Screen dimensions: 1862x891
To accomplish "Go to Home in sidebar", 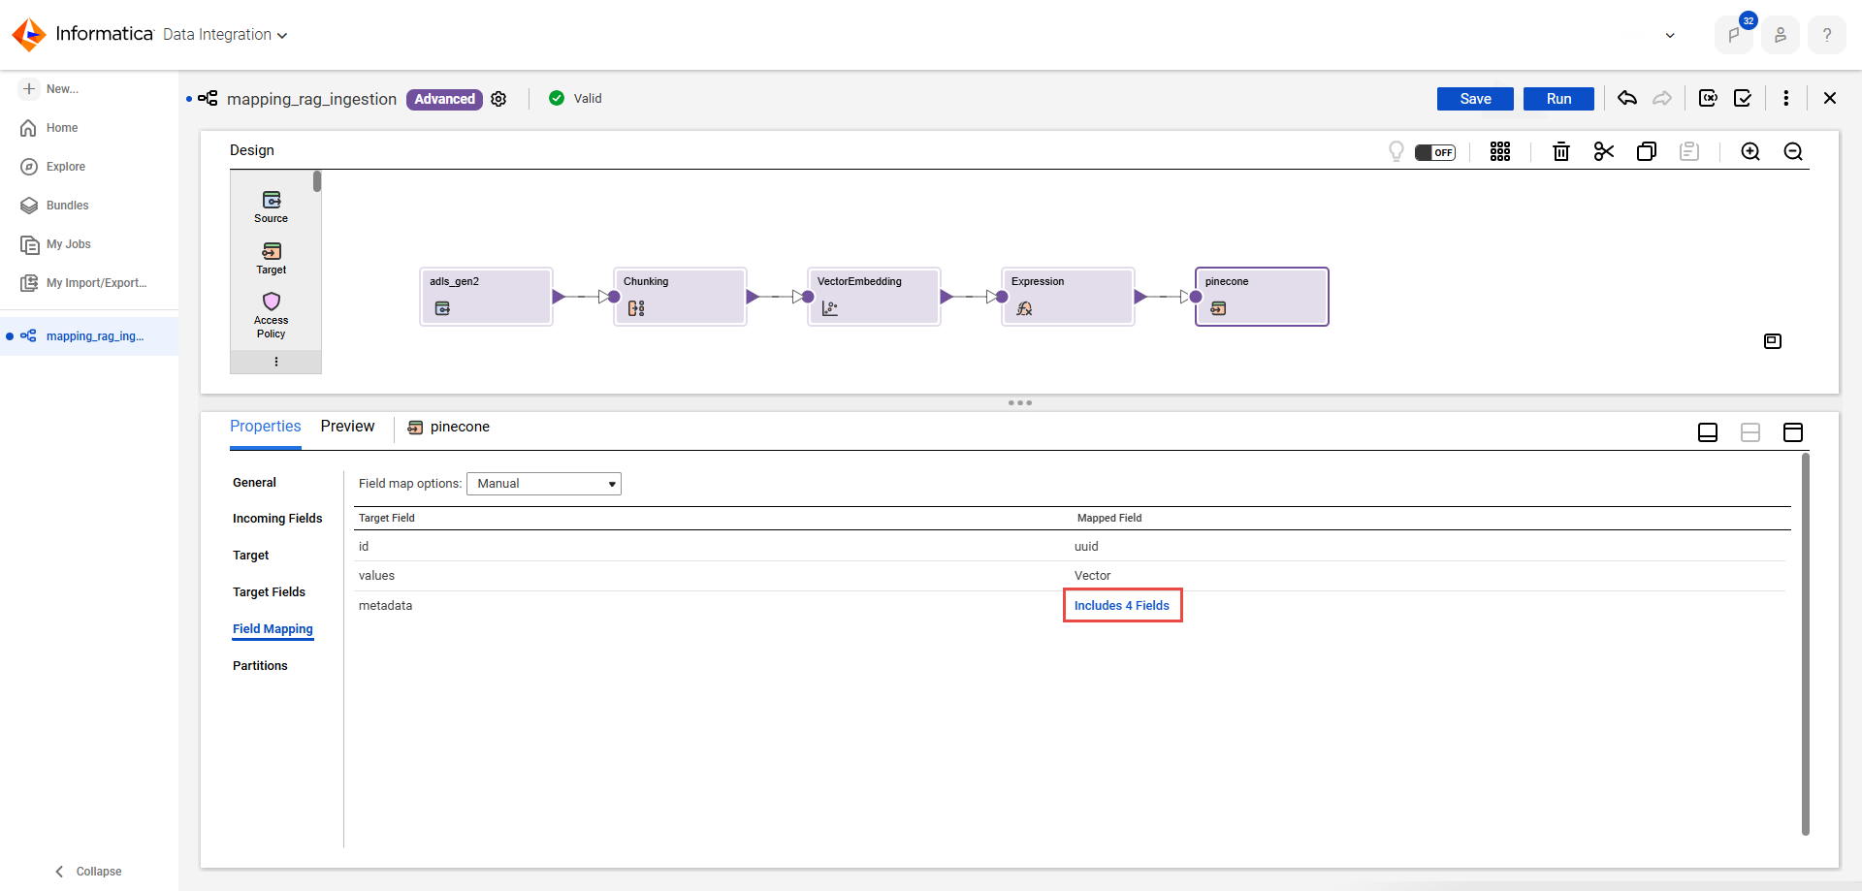I will click(49, 128).
